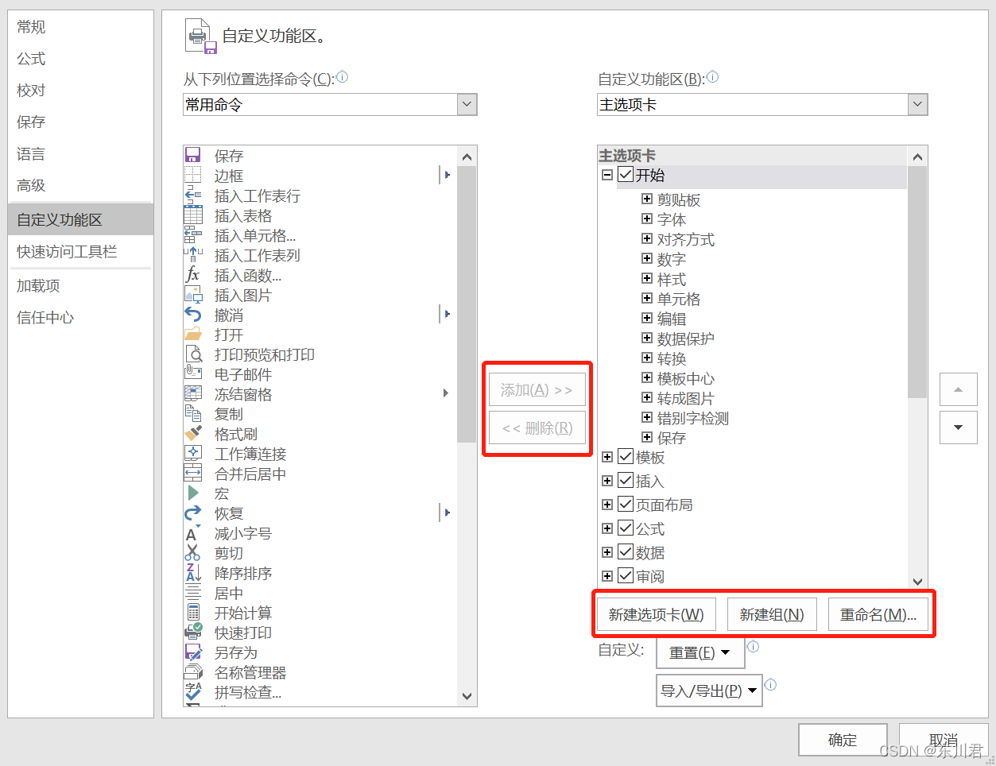Click the 新建选项卡 button

656,614
